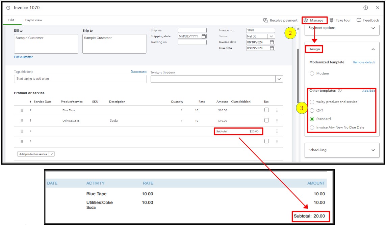The height and width of the screenshot is (225, 386).
Task: Grab the drag handle on the Utilities:Coke row
Action: point(22,120)
